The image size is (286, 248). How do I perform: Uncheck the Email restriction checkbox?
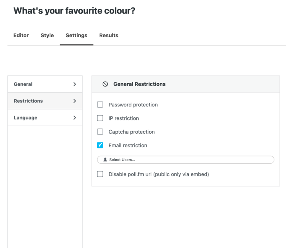pos(100,145)
